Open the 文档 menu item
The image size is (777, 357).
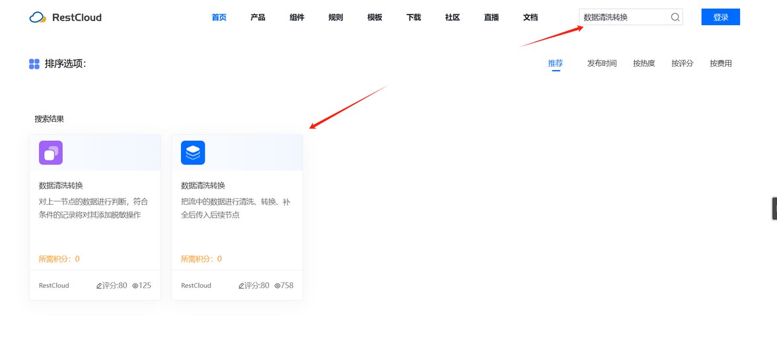530,17
